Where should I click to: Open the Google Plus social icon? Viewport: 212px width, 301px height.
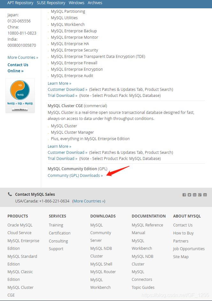(200, 195)
